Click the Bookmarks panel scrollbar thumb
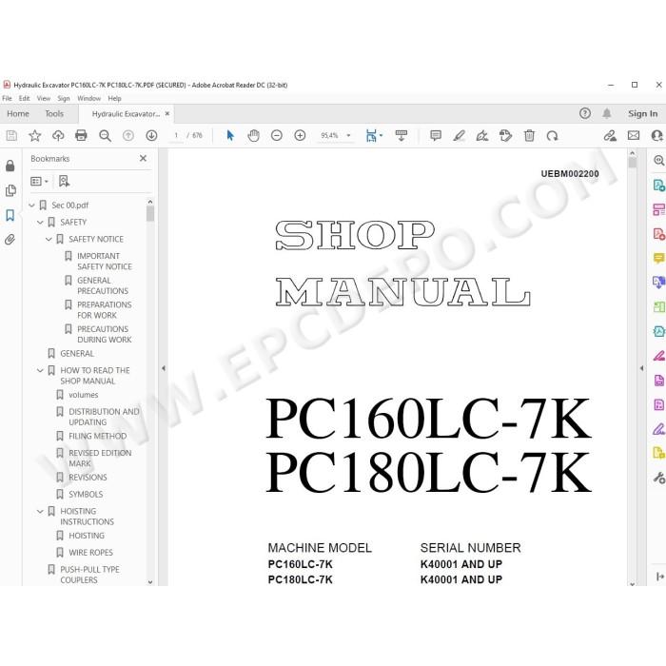666x666 pixels. coord(150,214)
